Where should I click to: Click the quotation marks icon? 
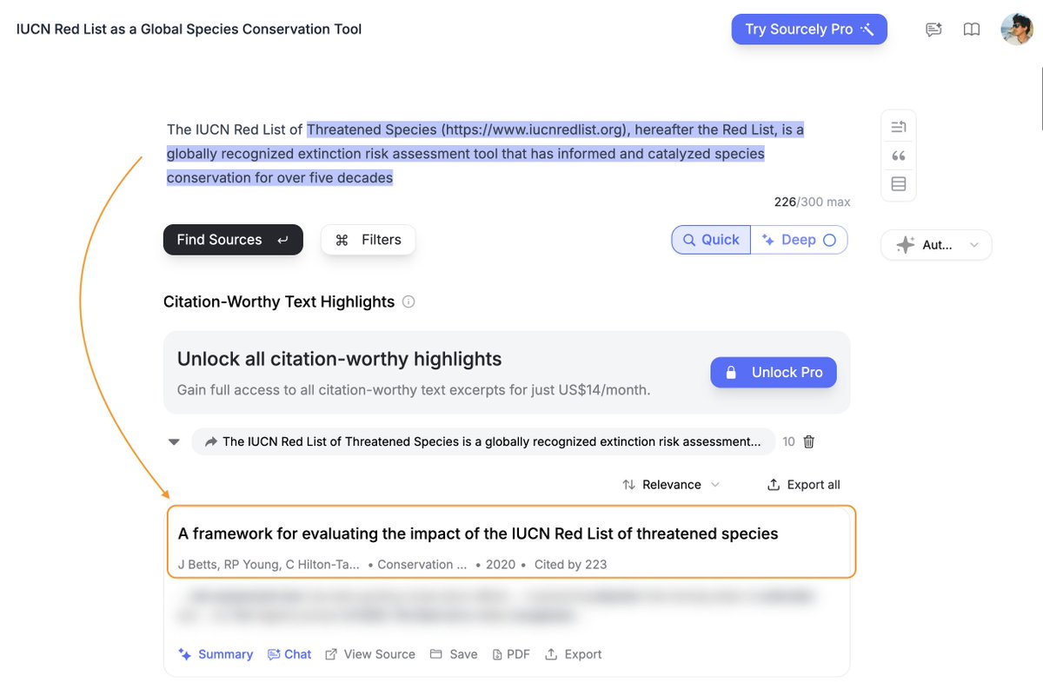point(899,156)
